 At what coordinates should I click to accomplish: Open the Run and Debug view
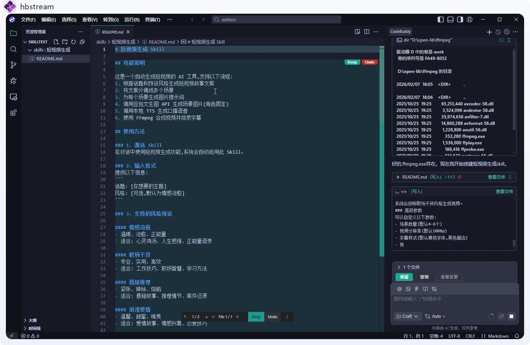tap(13, 81)
